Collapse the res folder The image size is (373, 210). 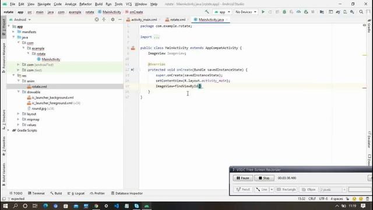[x=14, y=75]
